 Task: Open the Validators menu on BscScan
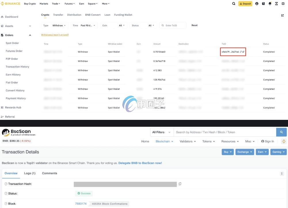(188, 141)
